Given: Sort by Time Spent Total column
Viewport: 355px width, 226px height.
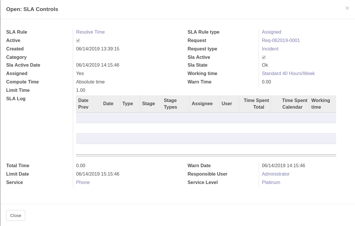Looking at the screenshot, I should pos(256,104).
